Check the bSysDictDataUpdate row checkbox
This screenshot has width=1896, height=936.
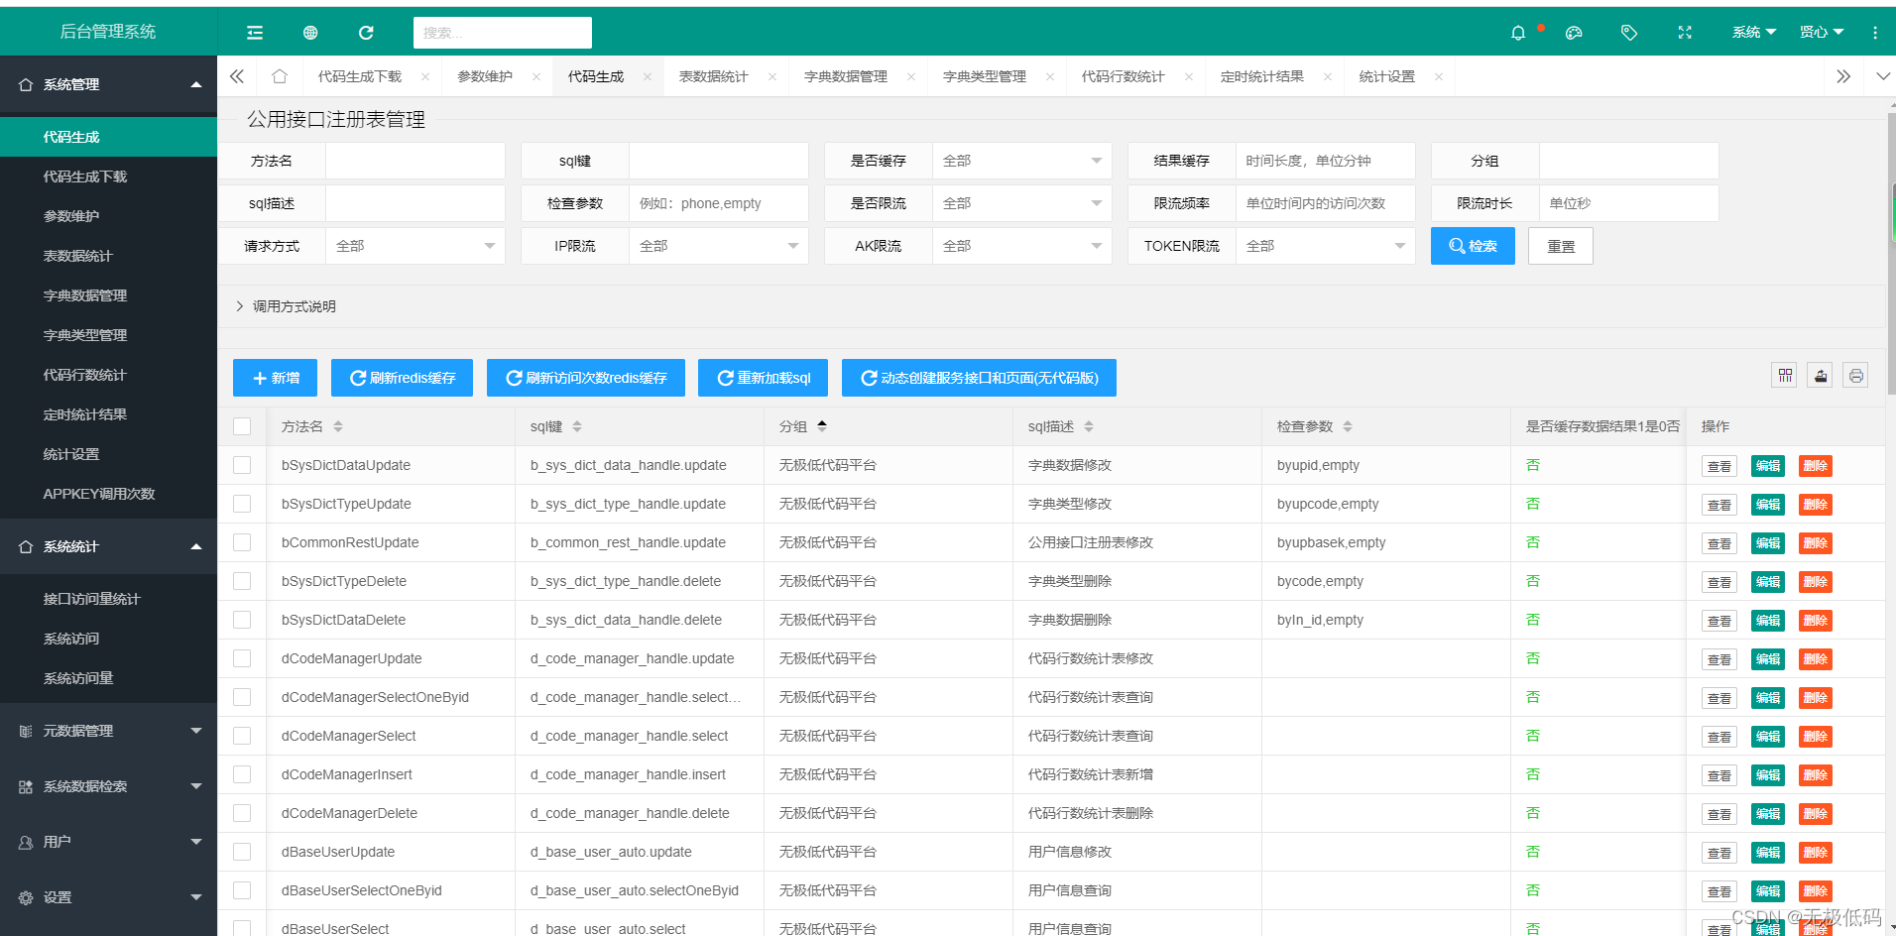coord(242,465)
